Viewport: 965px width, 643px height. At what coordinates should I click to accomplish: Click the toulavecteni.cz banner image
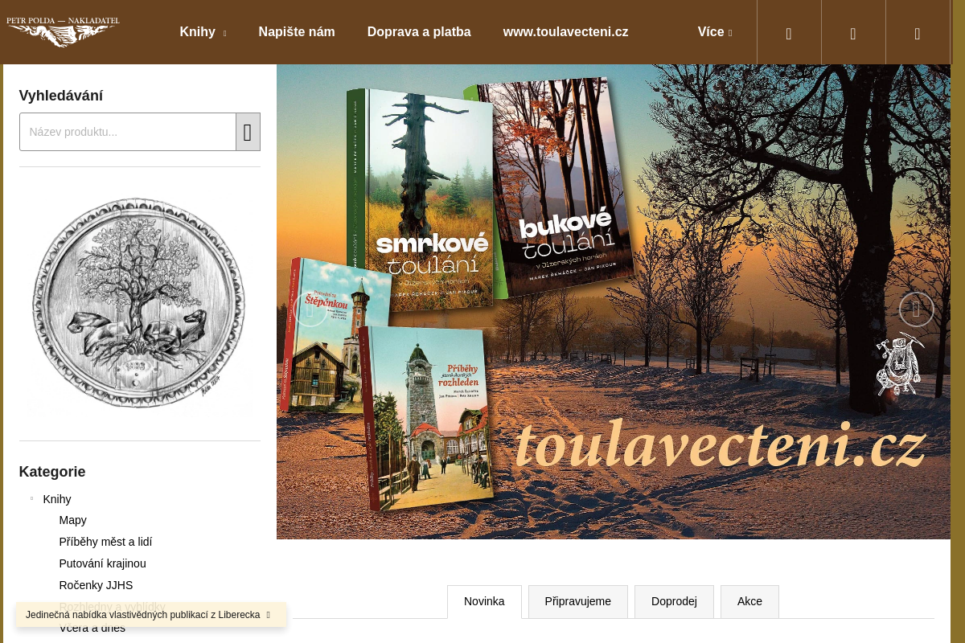pyautogui.click(x=614, y=301)
